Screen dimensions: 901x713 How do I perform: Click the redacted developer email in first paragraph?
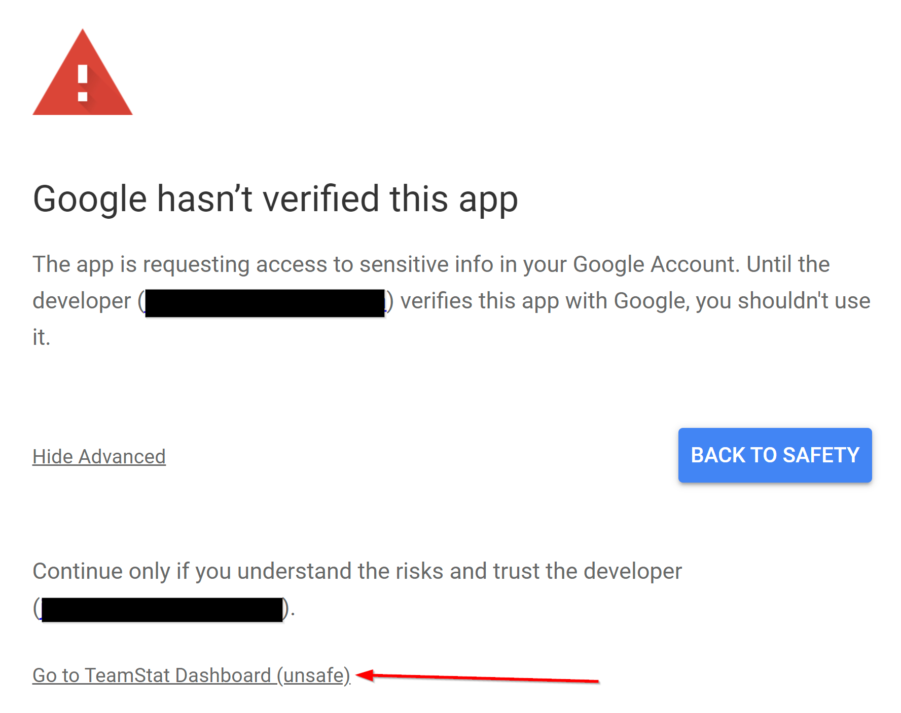click(265, 303)
